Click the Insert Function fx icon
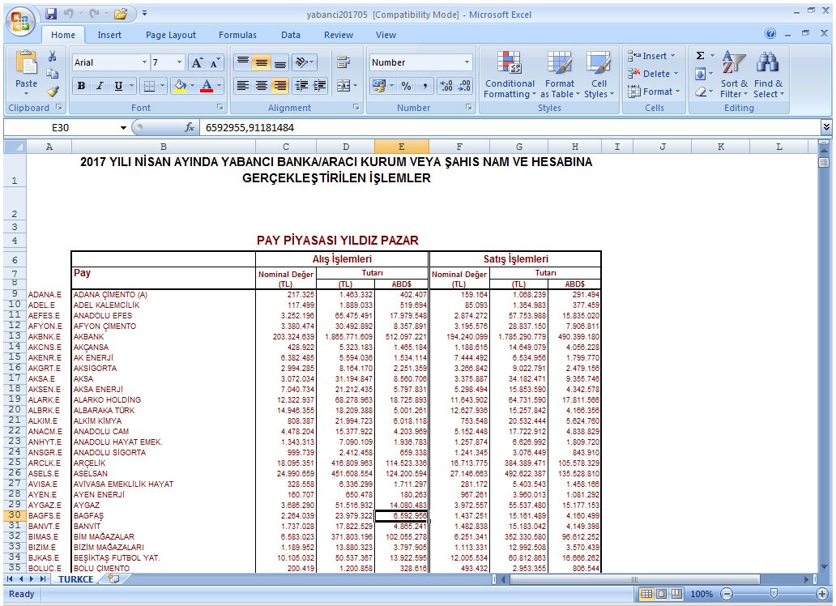 [x=190, y=127]
